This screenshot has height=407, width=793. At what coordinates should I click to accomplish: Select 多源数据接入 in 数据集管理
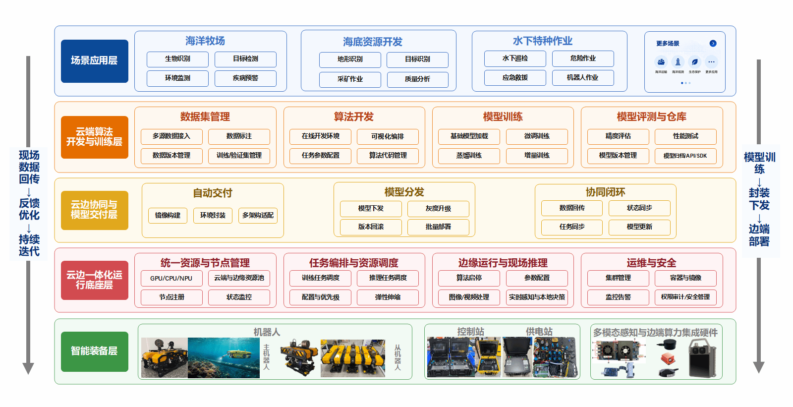pyautogui.click(x=171, y=136)
